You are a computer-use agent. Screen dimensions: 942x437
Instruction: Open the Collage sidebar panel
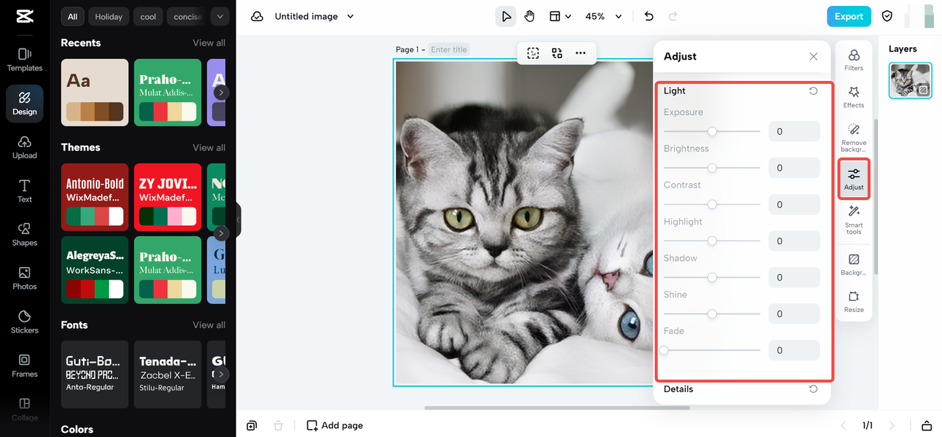(24, 409)
